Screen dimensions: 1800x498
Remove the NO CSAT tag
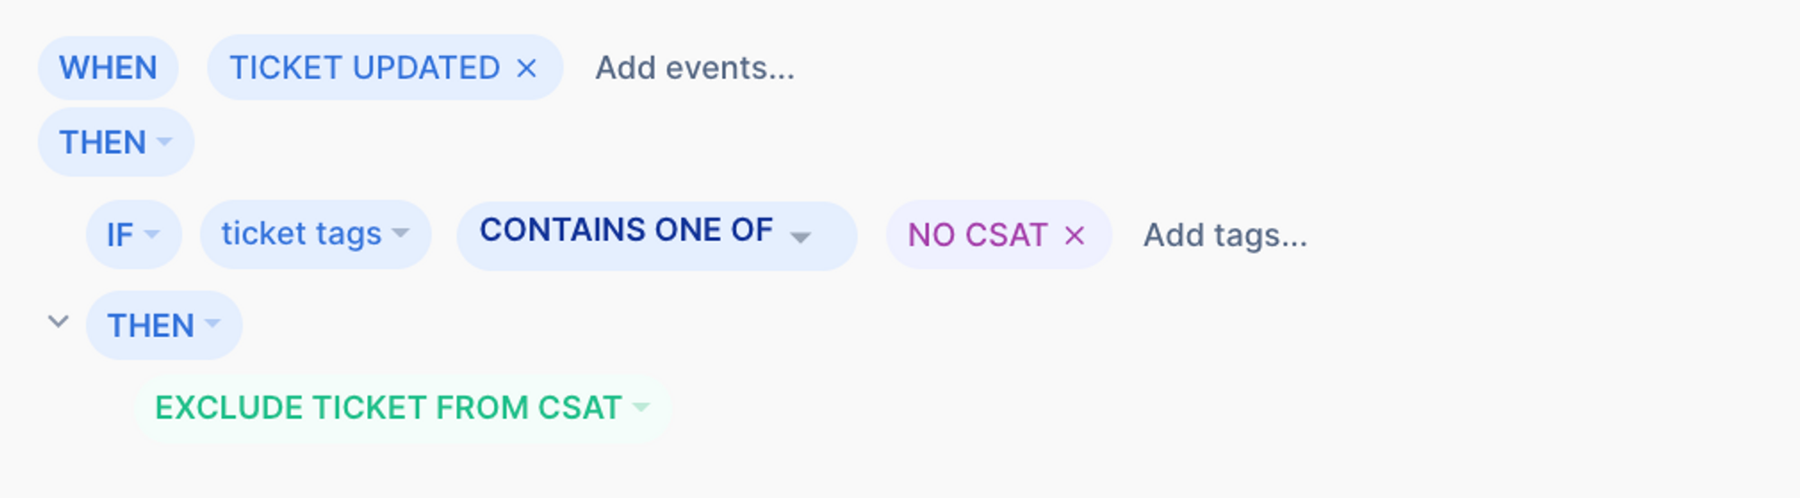click(1075, 235)
